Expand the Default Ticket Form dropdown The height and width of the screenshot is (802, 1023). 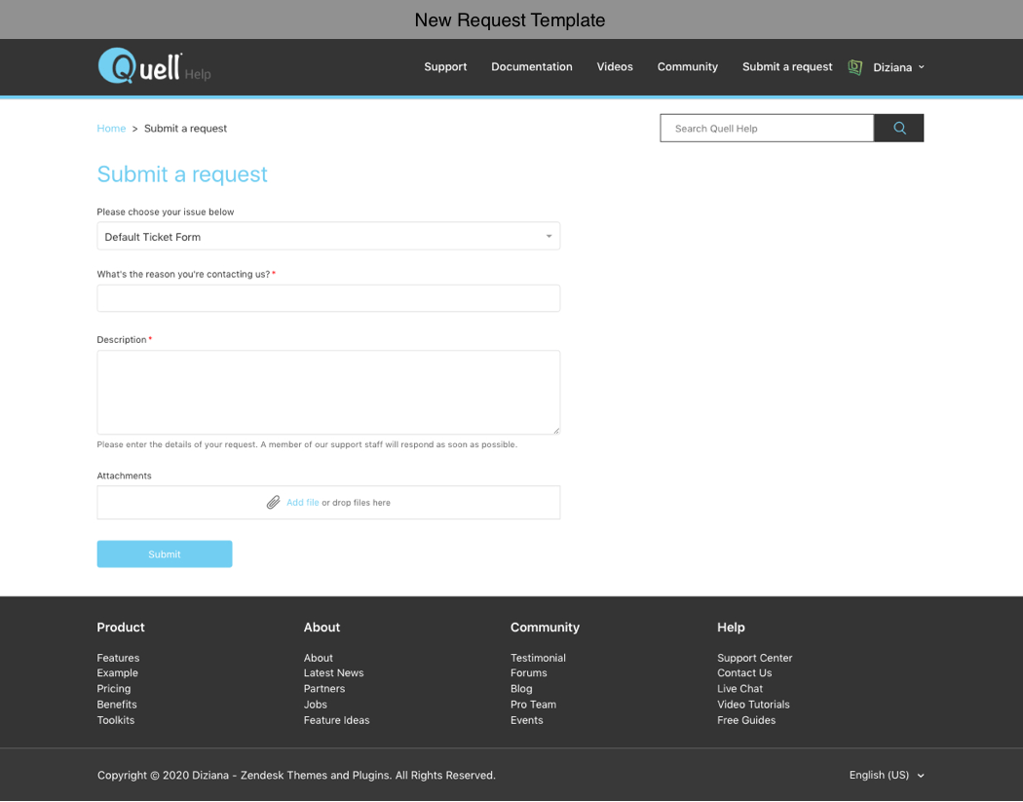click(328, 237)
